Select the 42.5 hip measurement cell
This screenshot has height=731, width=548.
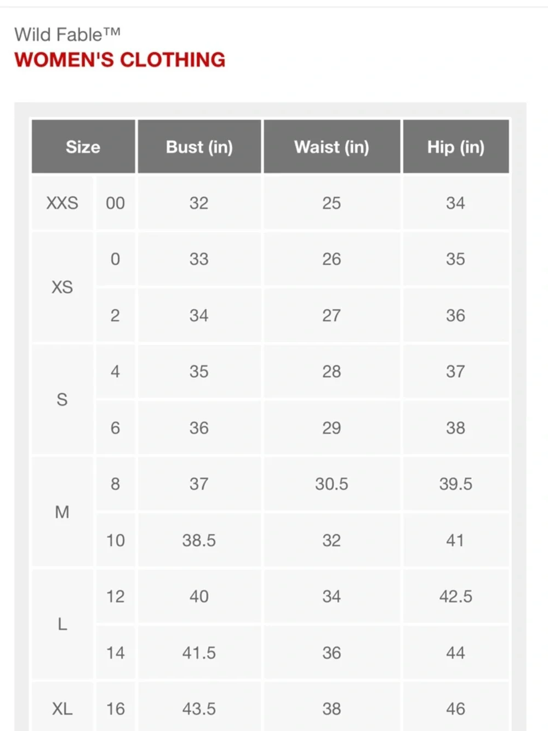click(456, 596)
